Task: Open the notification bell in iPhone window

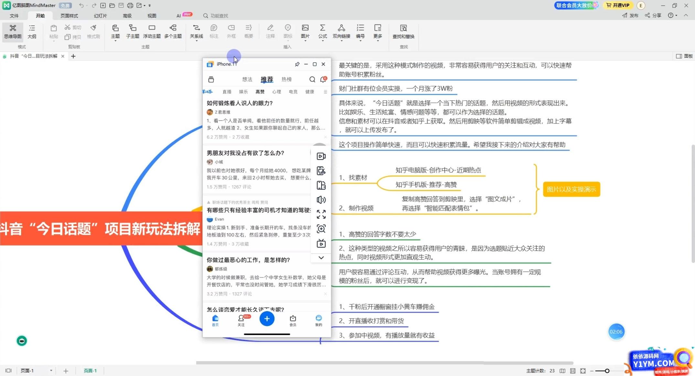Action: tap(323, 80)
